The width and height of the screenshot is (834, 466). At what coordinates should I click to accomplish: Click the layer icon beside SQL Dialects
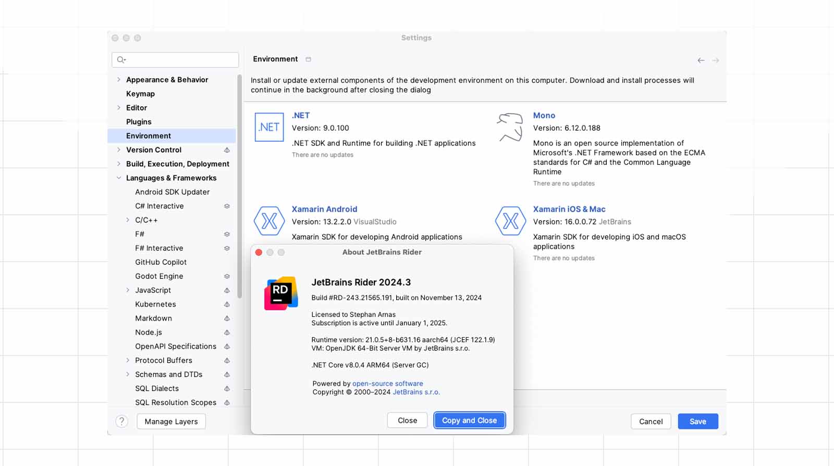227,389
